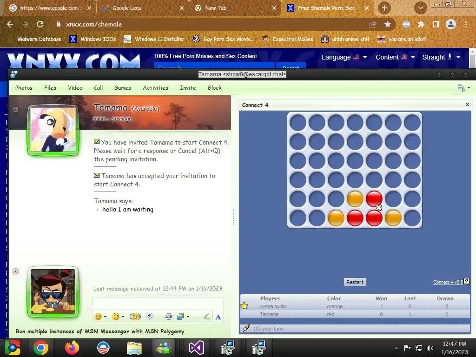The width and height of the screenshot is (476, 357).
Task: Open the Straight orientation dropdown
Action: 442,57
